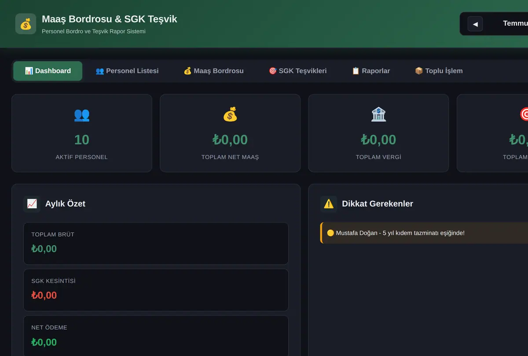Click the Maaş Bordrosu & SGK Teşvik title
This screenshot has width=528, height=356.
[x=110, y=19]
